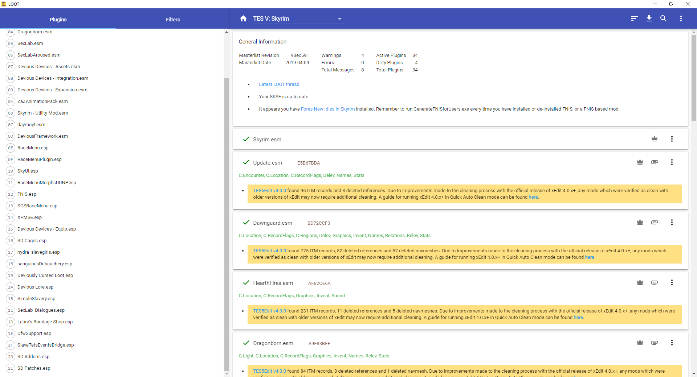Click the sidebar plugin list scrollbar thumb
This screenshot has height=377, width=697.
tap(227, 225)
